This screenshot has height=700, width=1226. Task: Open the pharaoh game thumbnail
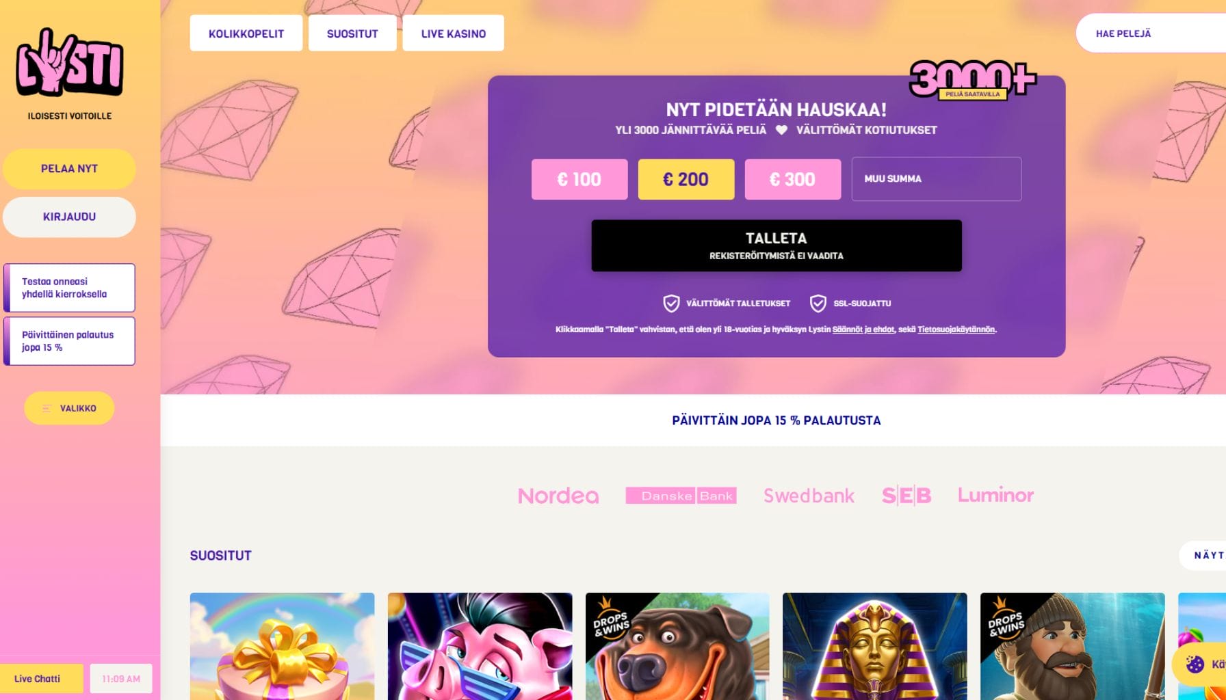(875, 646)
